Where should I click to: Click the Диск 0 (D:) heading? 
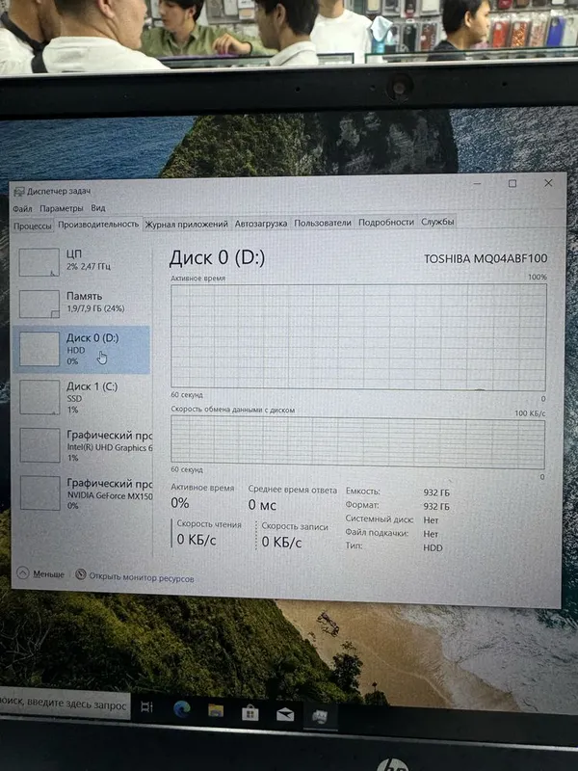pyautogui.click(x=217, y=258)
